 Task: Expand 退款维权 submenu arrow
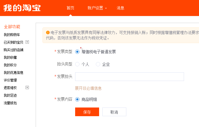click(x=27, y=87)
